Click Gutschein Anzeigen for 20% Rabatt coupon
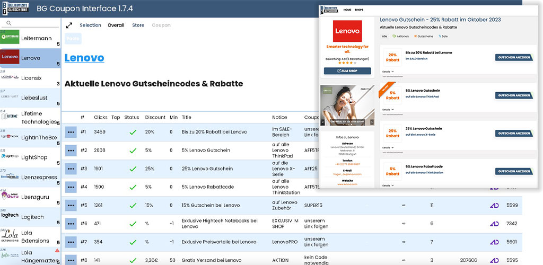This screenshot has height=265, width=543. [x=514, y=57]
